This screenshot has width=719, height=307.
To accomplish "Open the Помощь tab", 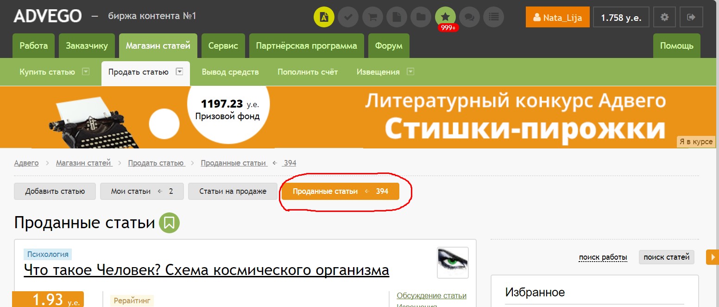I will [x=677, y=46].
